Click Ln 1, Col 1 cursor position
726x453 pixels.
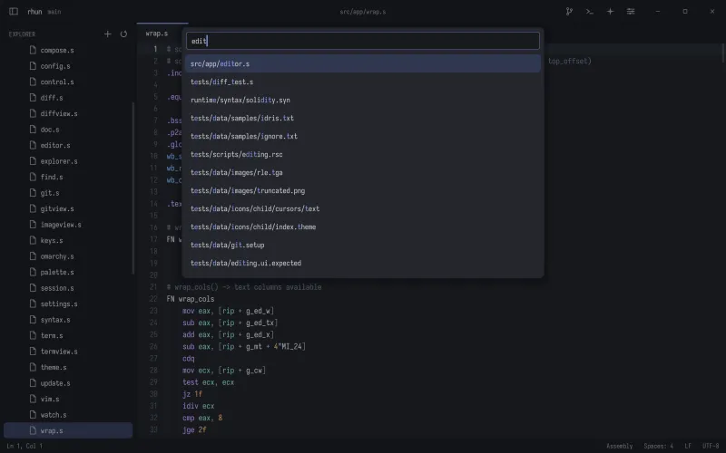[x=25, y=446]
